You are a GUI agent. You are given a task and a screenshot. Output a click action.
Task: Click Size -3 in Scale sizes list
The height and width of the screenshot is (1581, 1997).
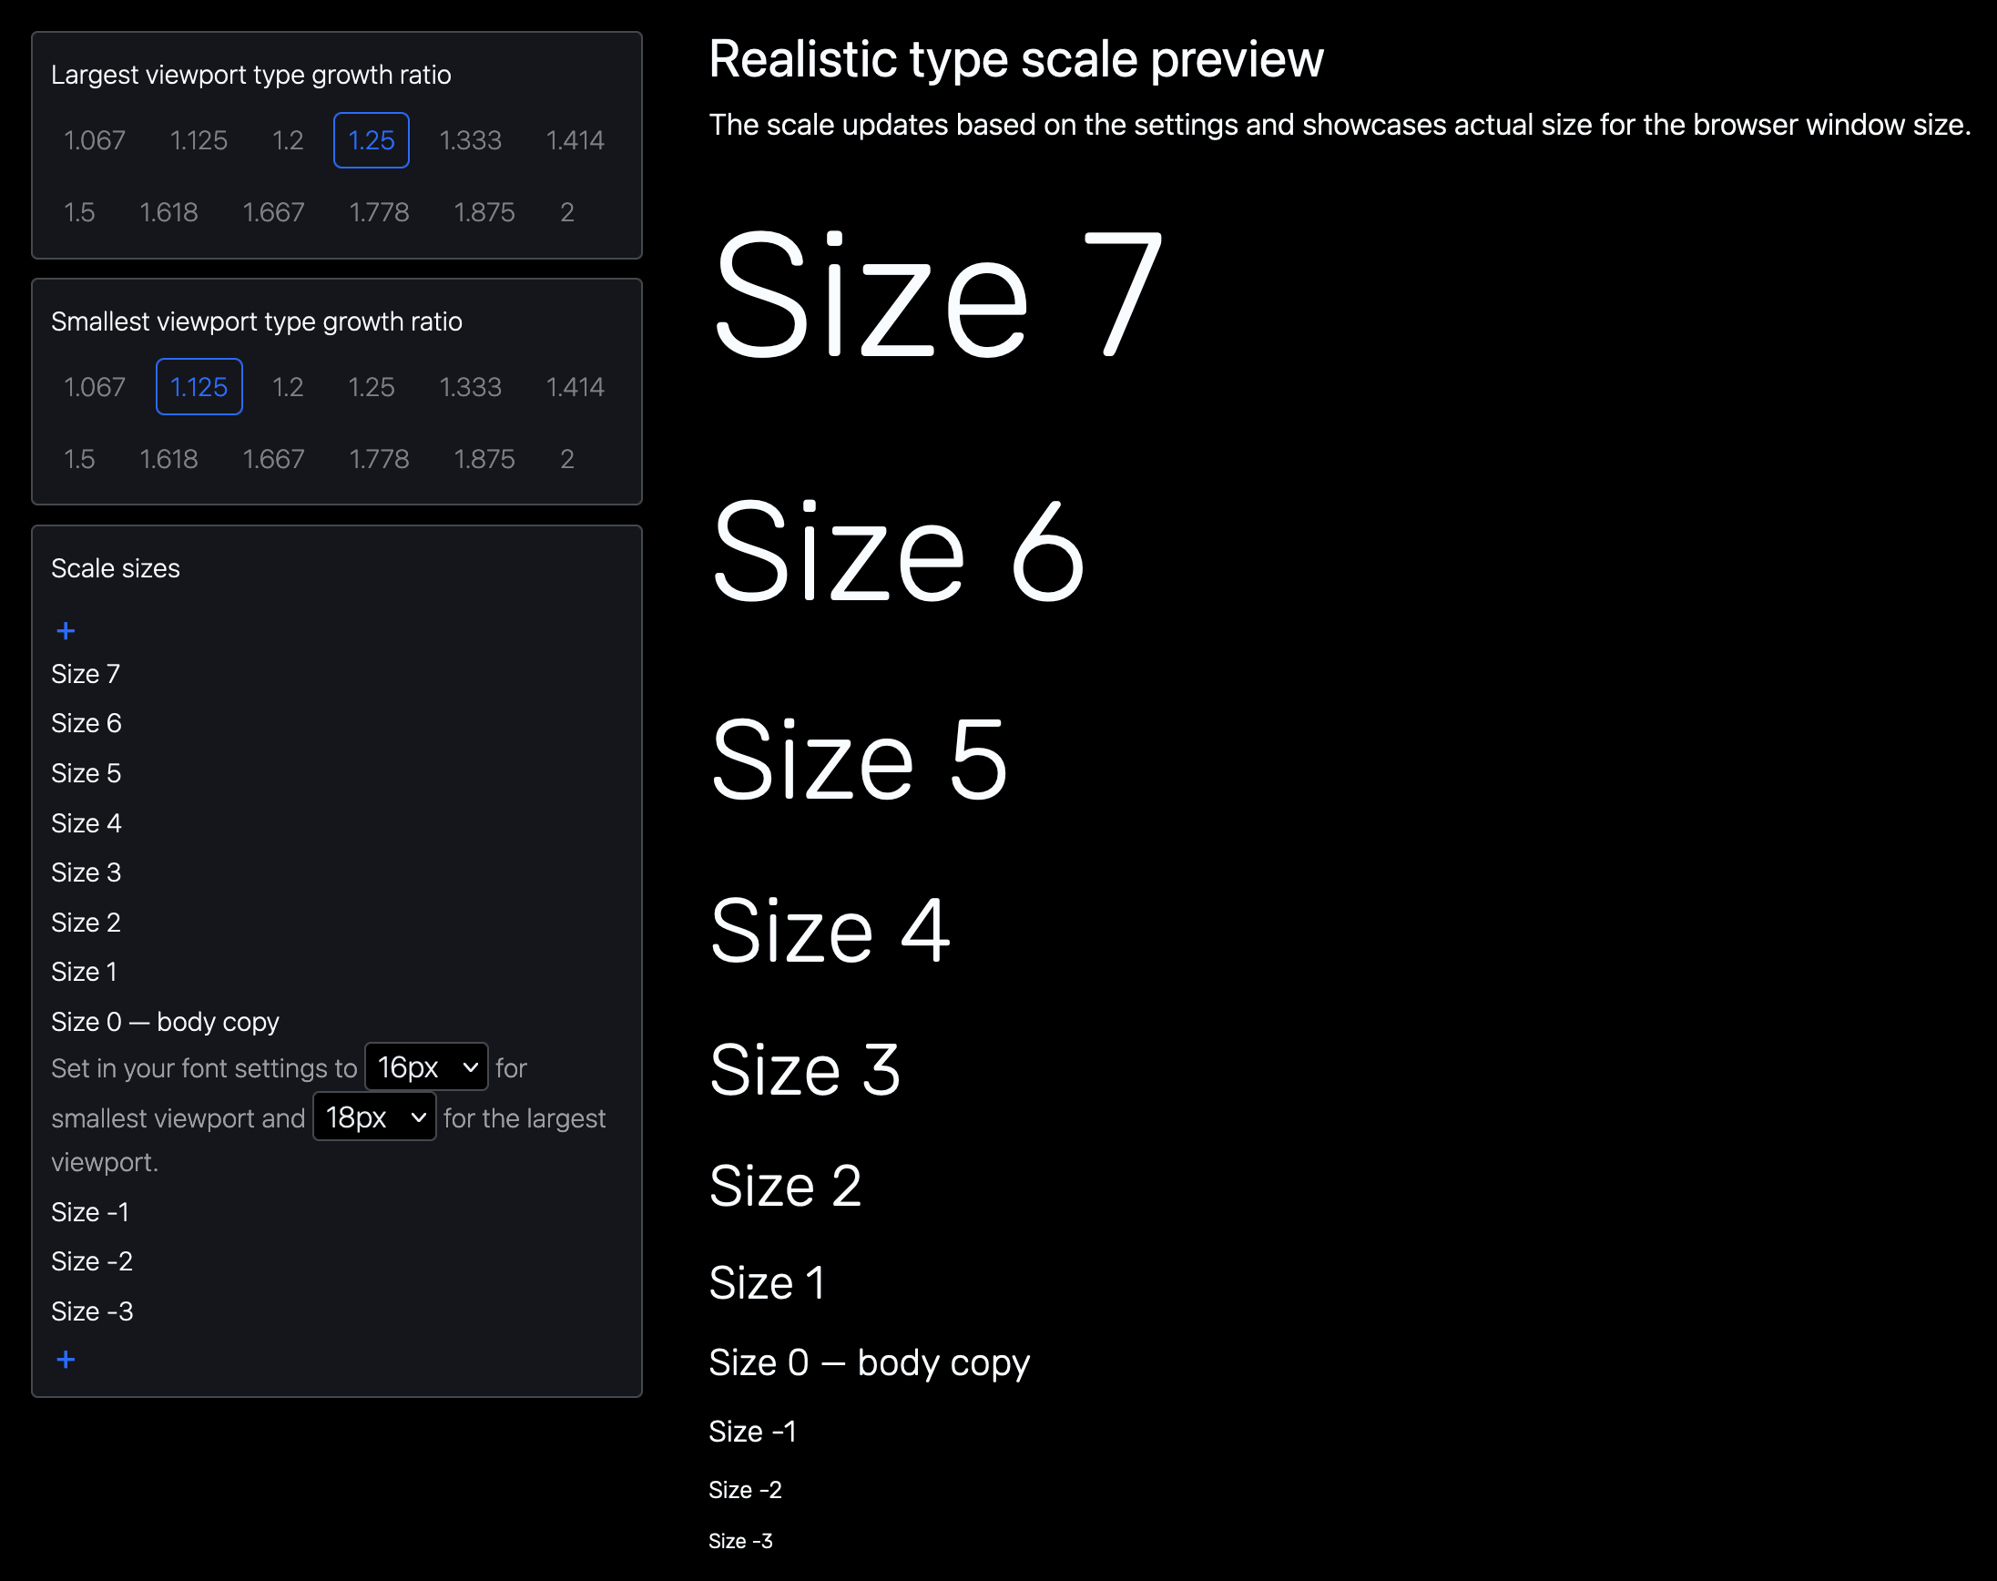(x=92, y=1311)
